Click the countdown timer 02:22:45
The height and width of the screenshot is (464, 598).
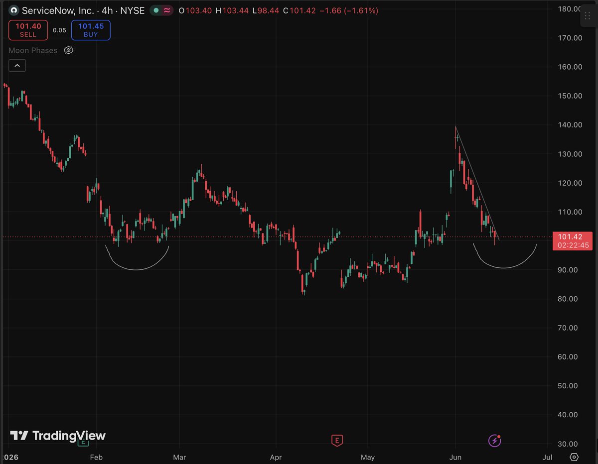573,245
